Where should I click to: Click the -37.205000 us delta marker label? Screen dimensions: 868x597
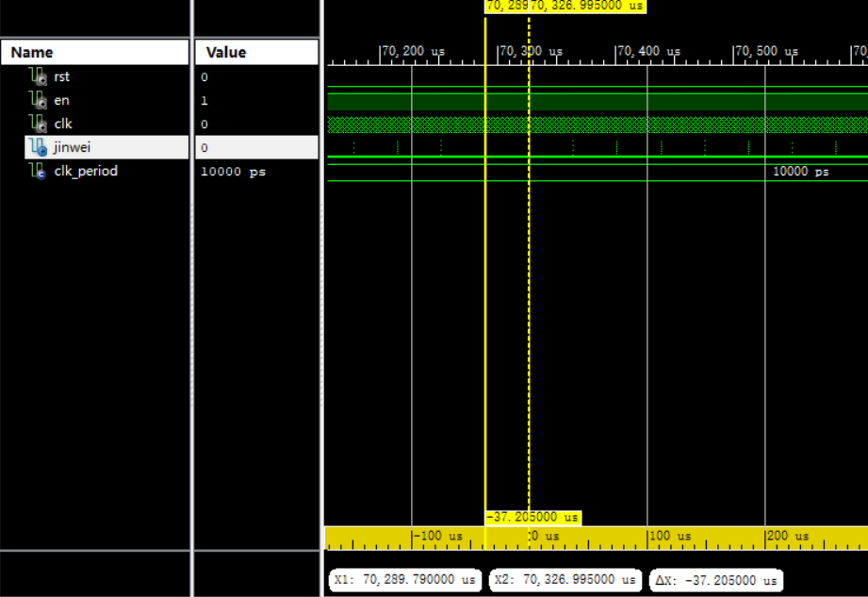click(533, 517)
